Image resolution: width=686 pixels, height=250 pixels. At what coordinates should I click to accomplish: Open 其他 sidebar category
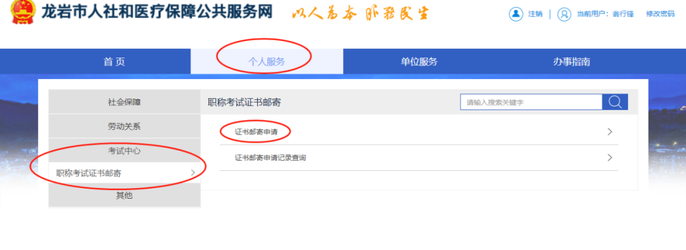pyautogui.click(x=124, y=196)
